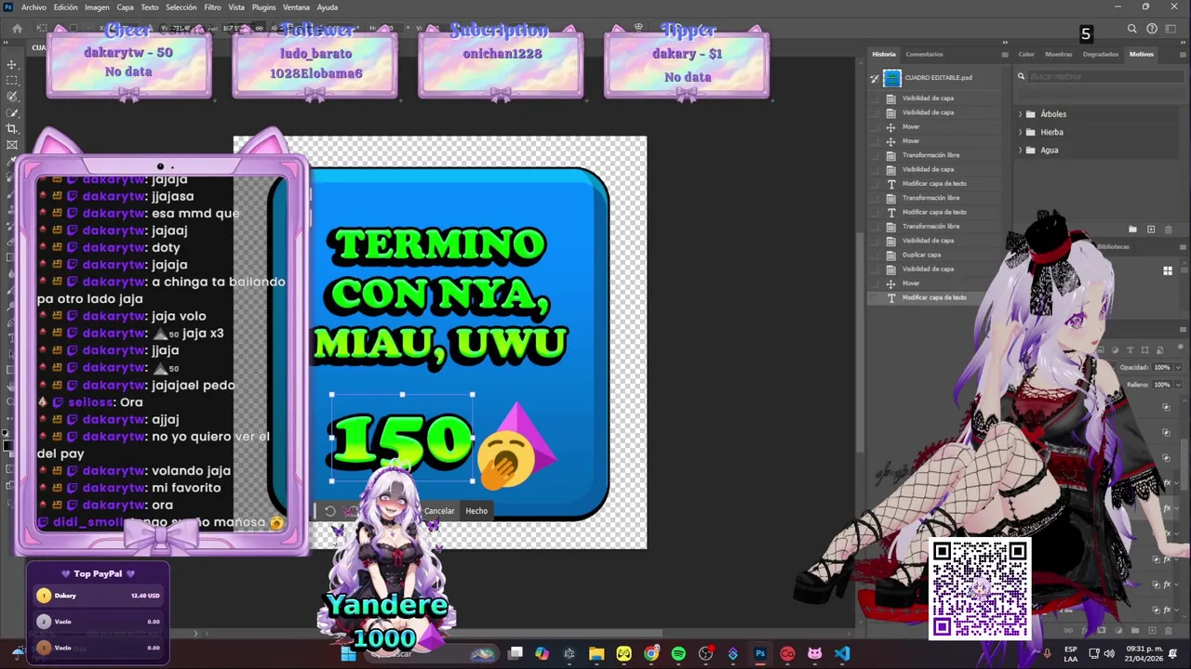Click the Home icon in options bar
Viewport: 1191px width, 669px height.
17,29
